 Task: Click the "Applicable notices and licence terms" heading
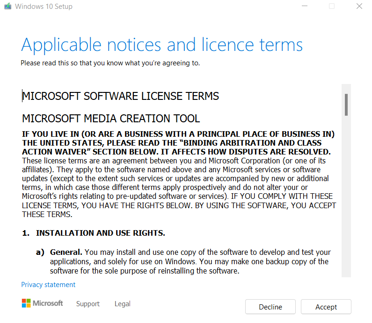(x=162, y=45)
